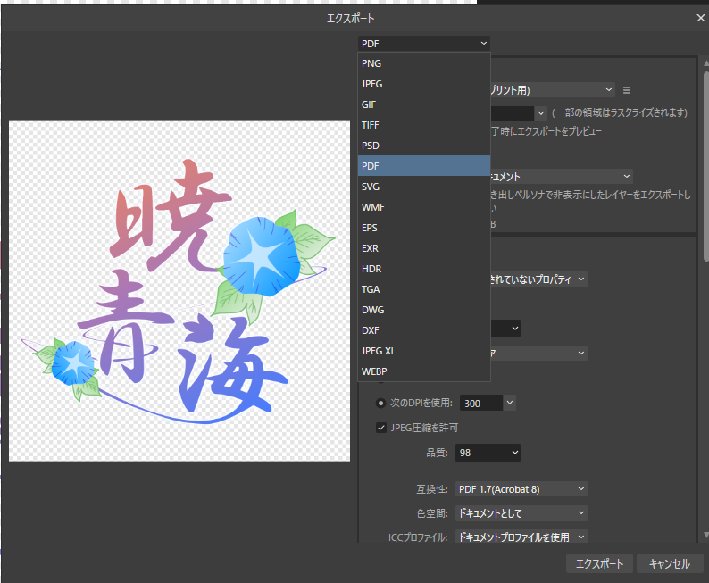
Task: Open the preset hamburger menu icon
Action: pos(627,90)
